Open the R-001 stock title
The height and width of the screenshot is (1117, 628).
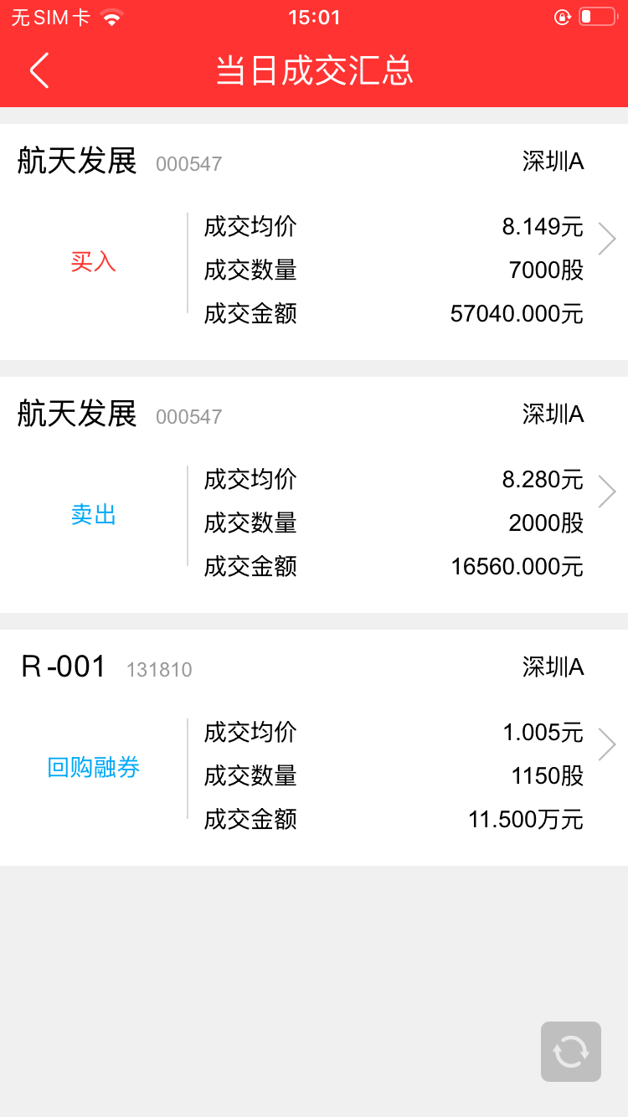[x=64, y=667]
